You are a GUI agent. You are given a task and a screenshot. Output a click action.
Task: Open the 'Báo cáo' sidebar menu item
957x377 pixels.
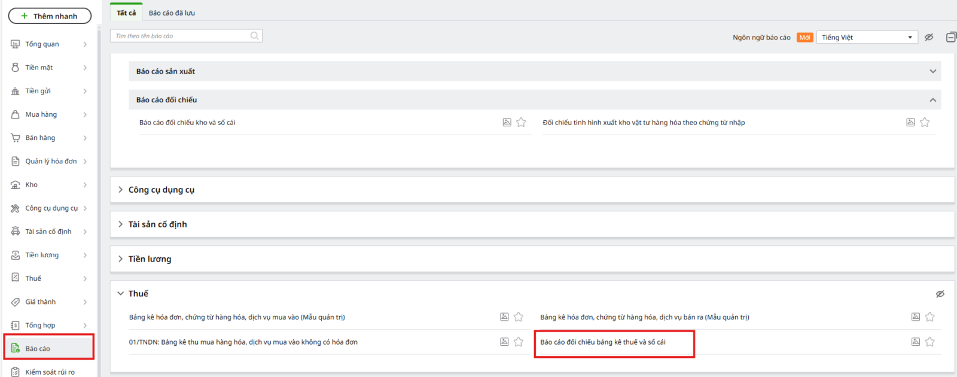point(38,348)
